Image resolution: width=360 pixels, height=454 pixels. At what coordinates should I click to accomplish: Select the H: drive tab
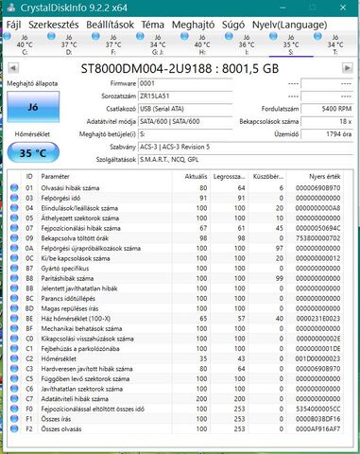[202, 44]
